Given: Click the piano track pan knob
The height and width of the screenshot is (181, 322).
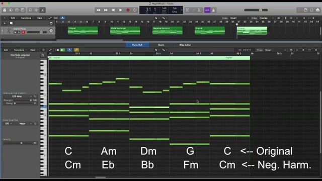Looking at the screenshot, I should click(51, 31).
